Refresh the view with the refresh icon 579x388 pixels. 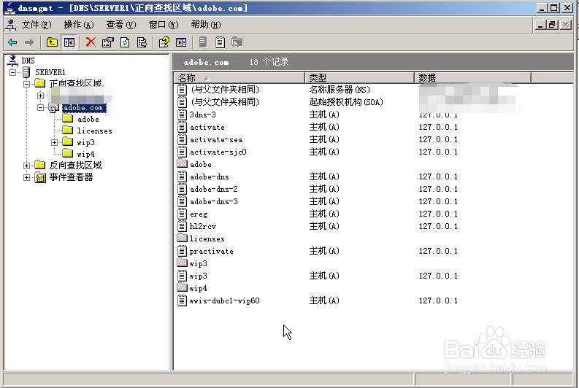tap(125, 42)
